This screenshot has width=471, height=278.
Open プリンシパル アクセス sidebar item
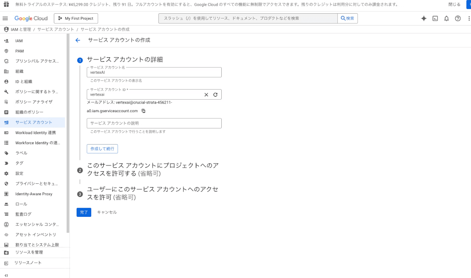(33, 61)
